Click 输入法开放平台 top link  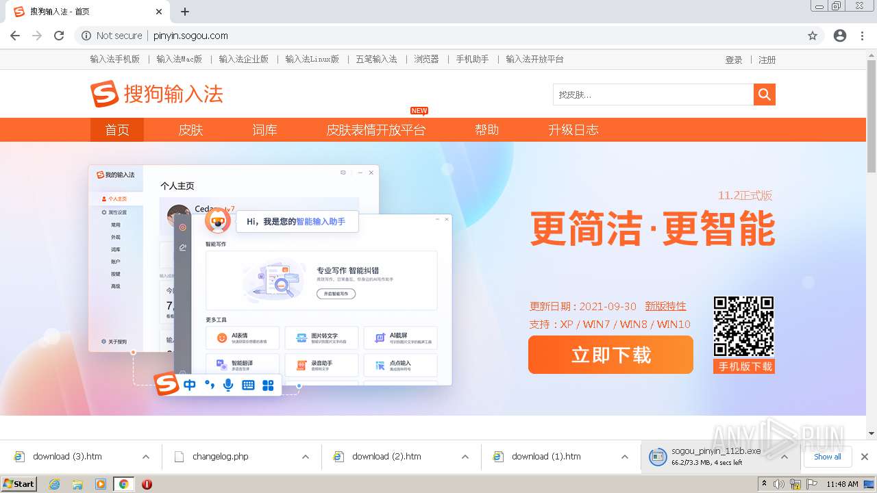click(534, 59)
